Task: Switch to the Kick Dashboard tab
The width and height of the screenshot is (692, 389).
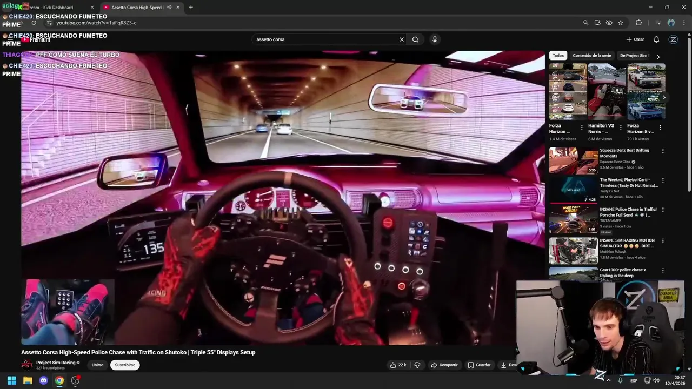Action: 51,8
